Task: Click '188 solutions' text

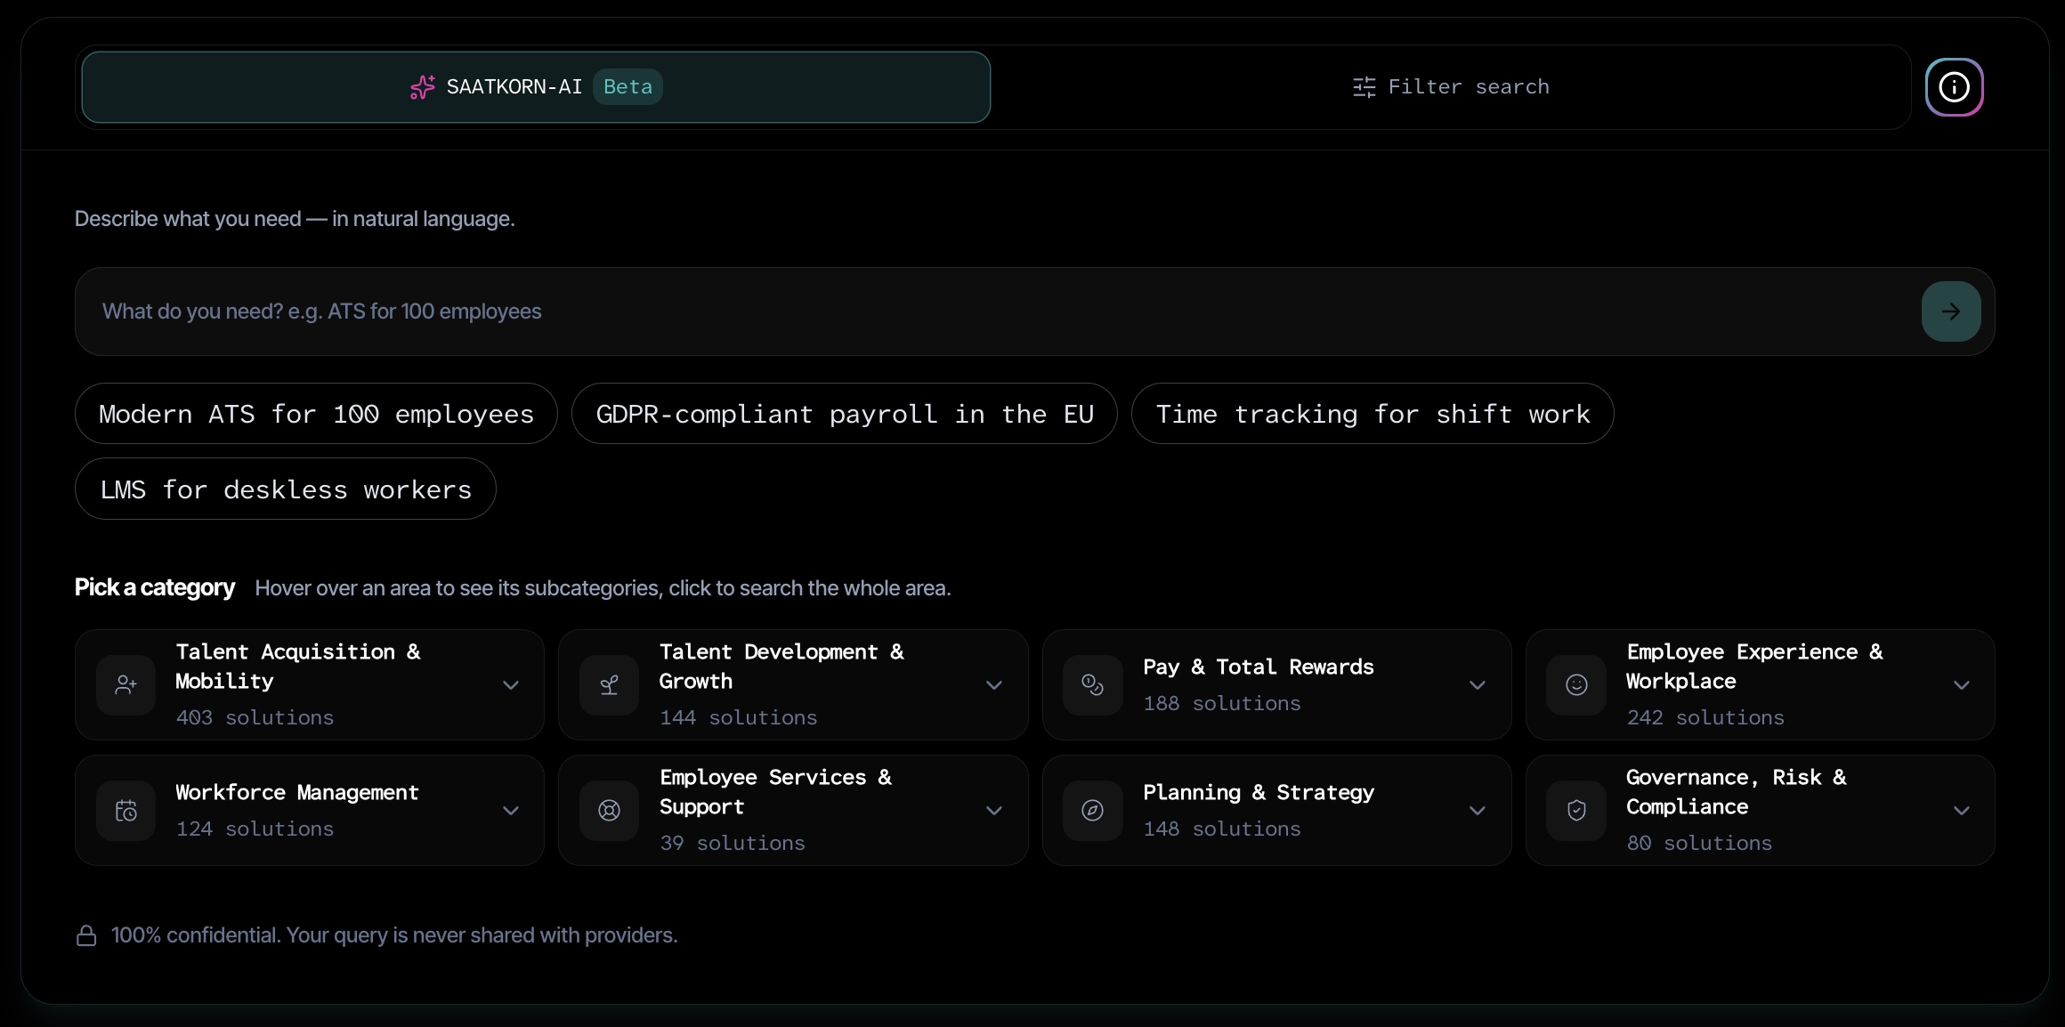Action: [x=1222, y=704]
